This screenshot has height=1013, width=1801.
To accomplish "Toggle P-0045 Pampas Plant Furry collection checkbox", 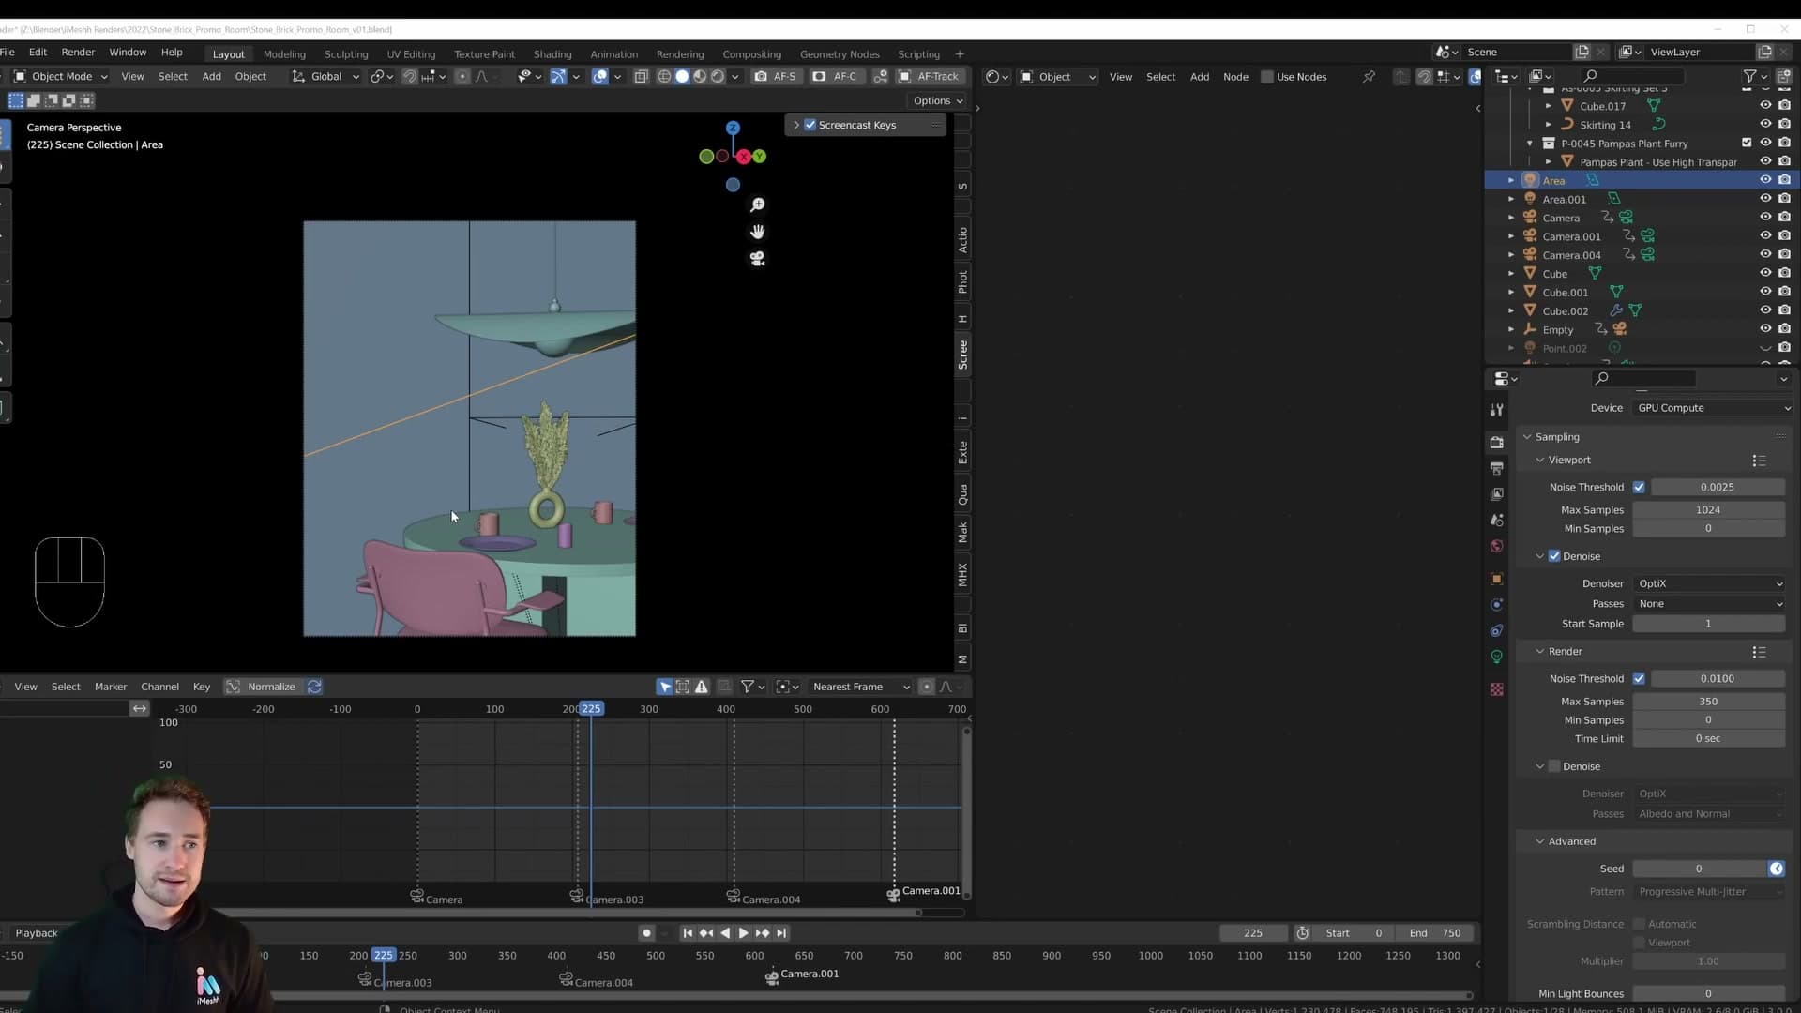I will [x=1747, y=143].
